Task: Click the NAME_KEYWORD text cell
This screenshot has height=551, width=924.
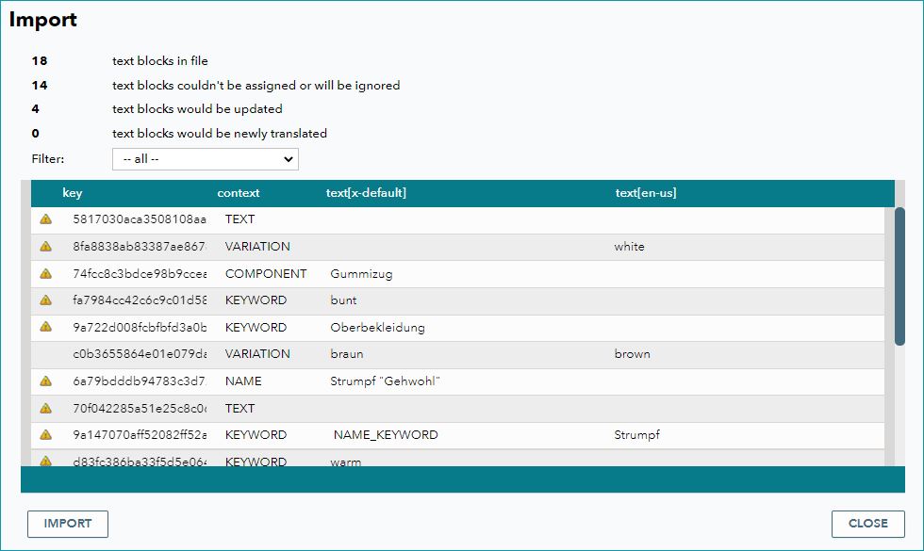Action: tap(386, 435)
